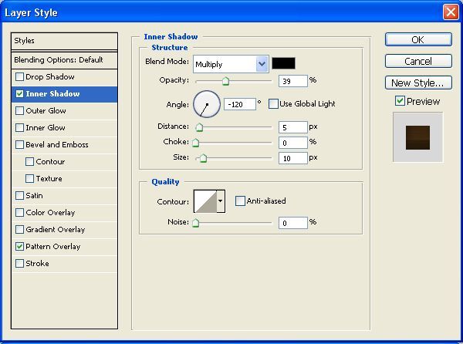This screenshot has width=463, height=344.
Task: Enable the Anti-aliased option
Action: (240, 201)
